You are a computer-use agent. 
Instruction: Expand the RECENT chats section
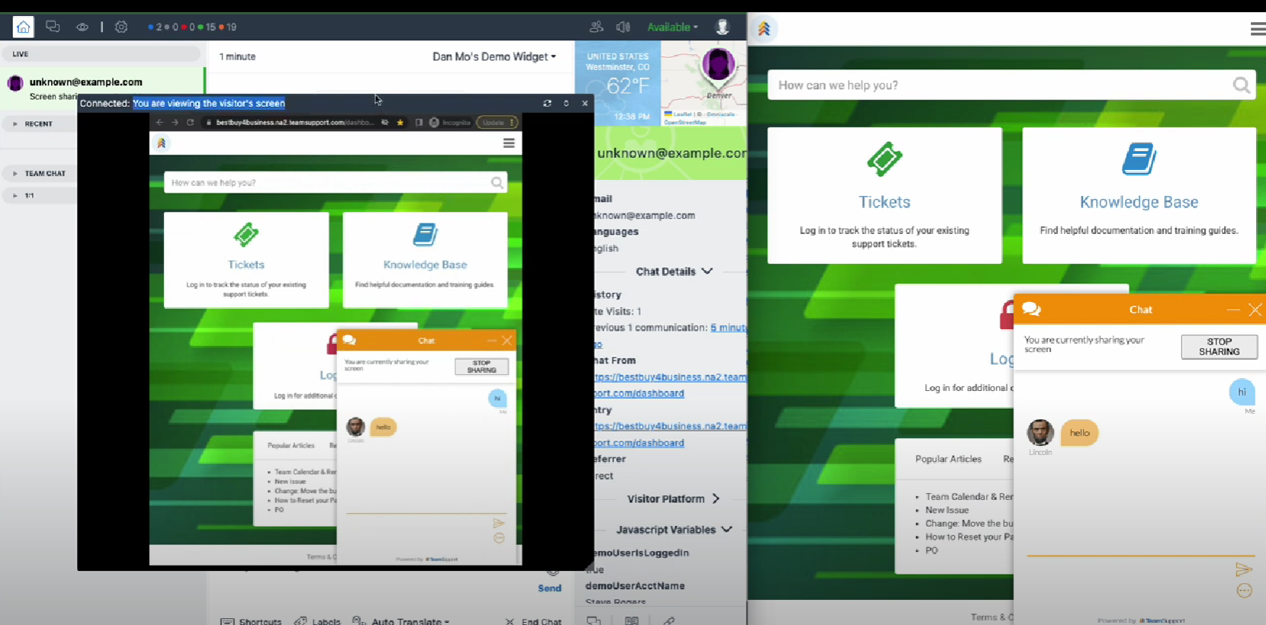pyautogui.click(x=38, y=123)
